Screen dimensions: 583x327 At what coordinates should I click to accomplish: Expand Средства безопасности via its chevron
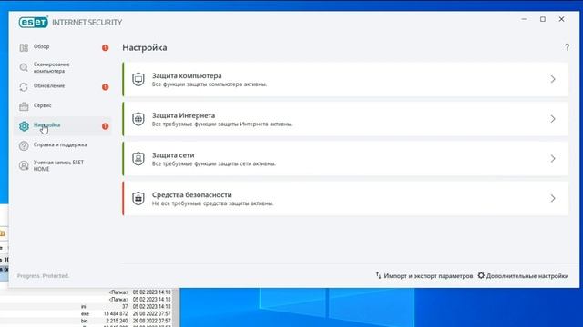click(x=553, y=198)
